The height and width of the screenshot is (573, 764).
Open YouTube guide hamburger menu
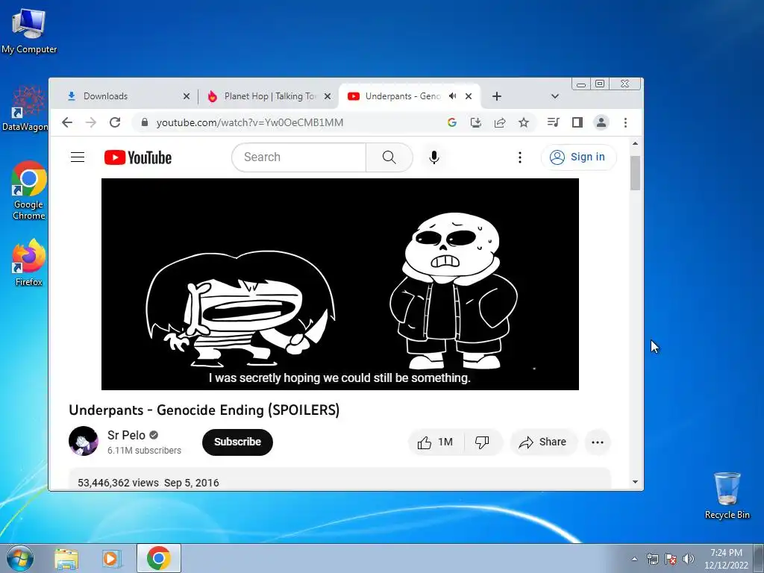pos(78,157)
